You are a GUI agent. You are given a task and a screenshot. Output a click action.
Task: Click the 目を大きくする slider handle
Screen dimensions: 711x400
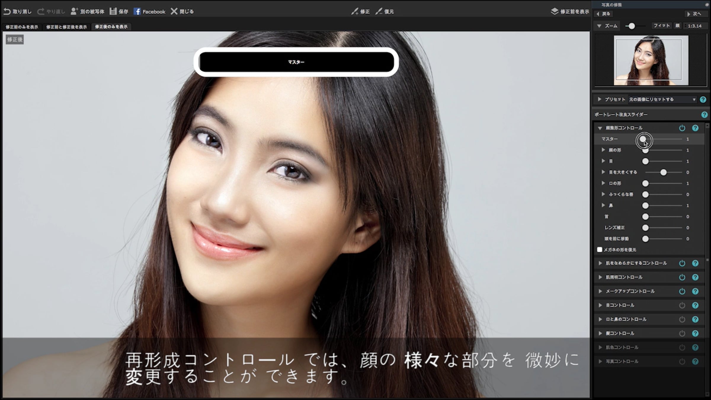663,172
